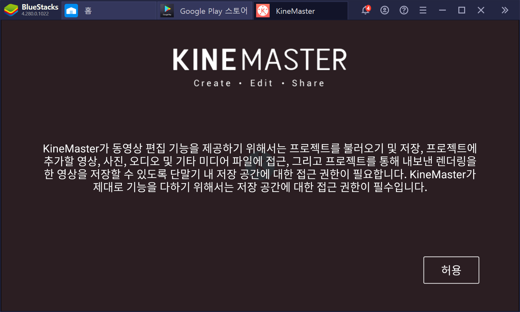Open the notifications bell icon
Screen dimensions: 520x312
click(x=365, y=10)
